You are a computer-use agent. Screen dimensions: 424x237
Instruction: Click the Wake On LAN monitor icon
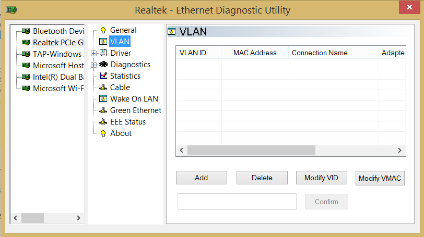(103, 99)
